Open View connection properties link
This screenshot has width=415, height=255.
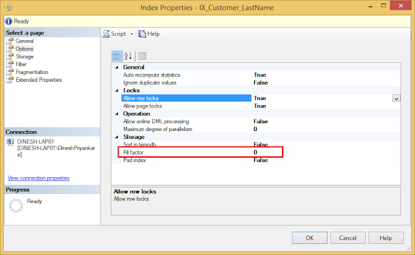point(39,178)
